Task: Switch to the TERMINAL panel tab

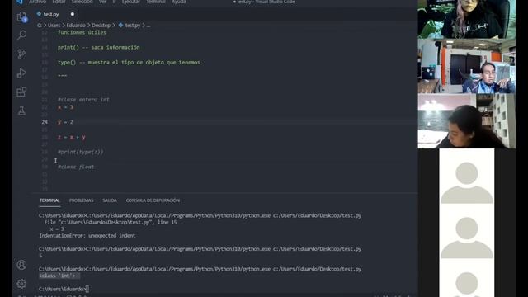Action: pyautogui.click(x=49, y=200)
